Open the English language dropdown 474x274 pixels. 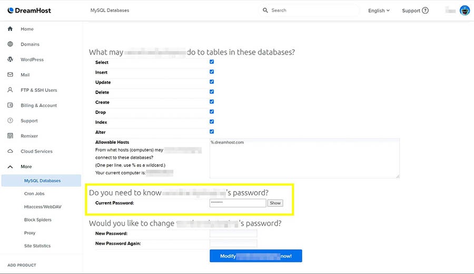pos(379,10)
